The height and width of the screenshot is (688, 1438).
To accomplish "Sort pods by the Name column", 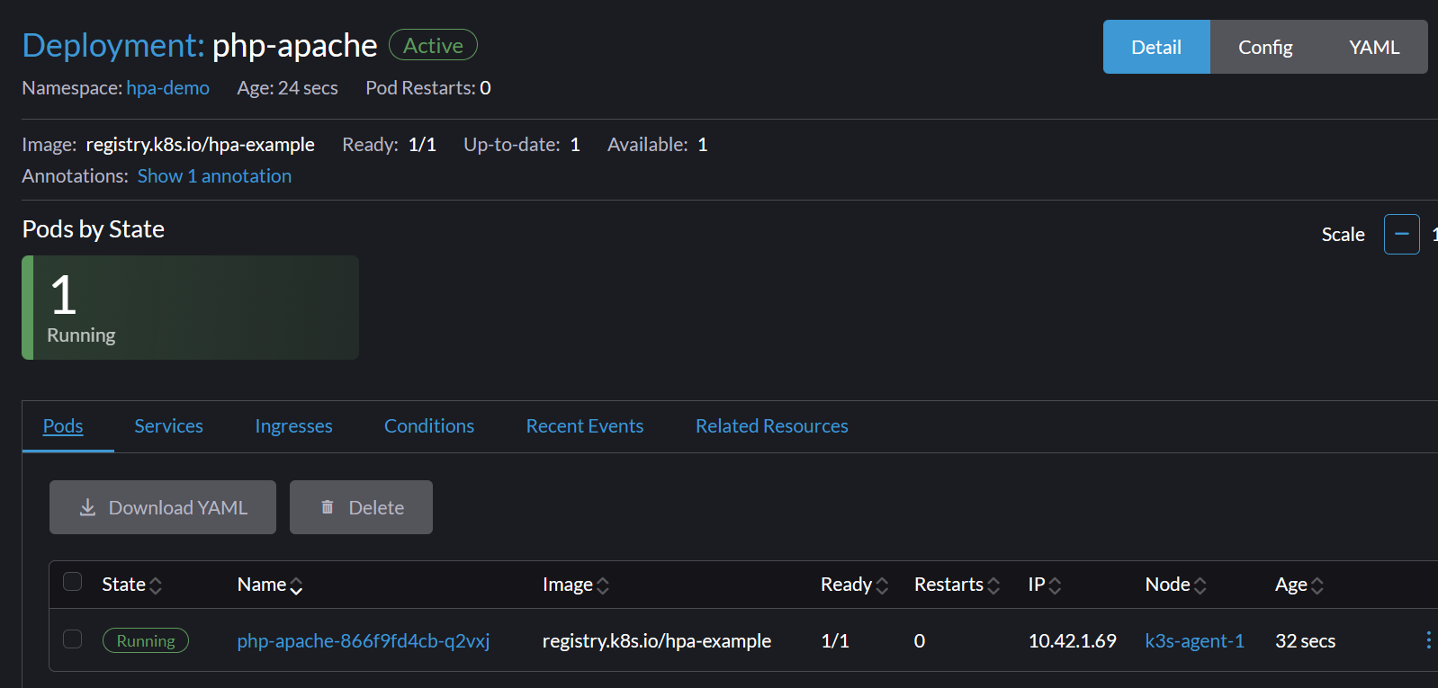I will [269, 585].
